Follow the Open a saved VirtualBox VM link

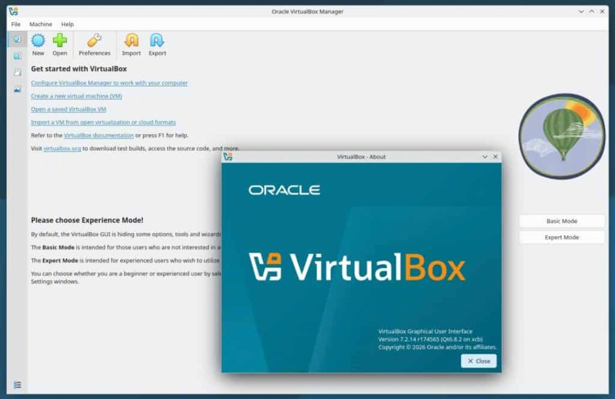69,109
